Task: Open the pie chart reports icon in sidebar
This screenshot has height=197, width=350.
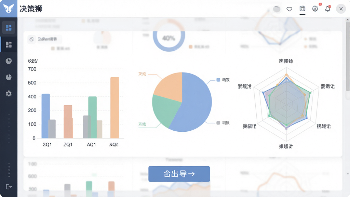Action: click(x=9, y=77)
